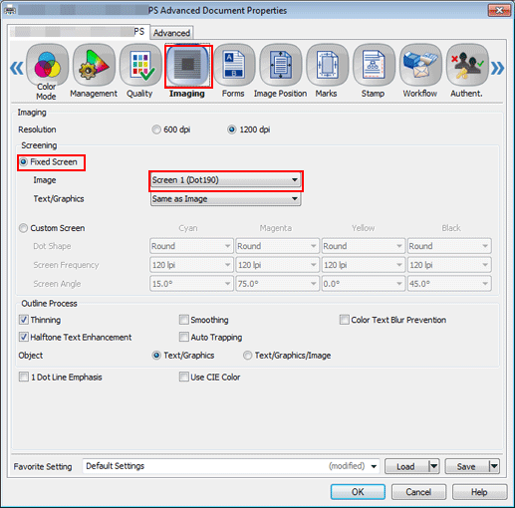Open Black Screen Frequency dropdown
515x508 pixels.
tap(449, 265)
